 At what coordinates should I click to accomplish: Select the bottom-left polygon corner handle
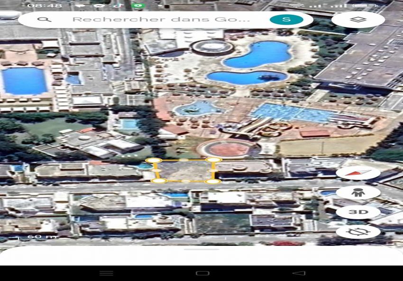click(159, 181)
